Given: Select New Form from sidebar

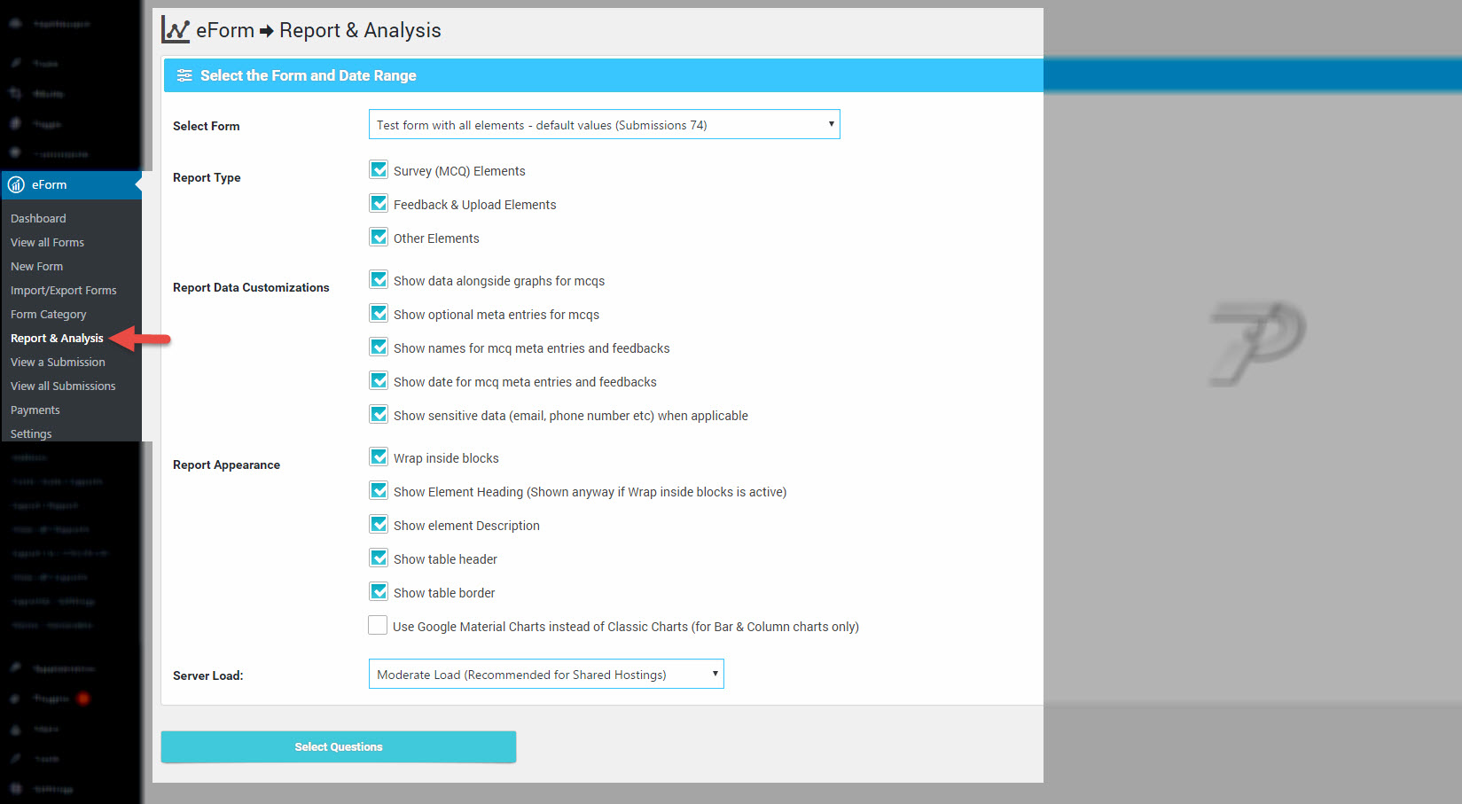Looking at the screenshot, I should click(36, 267).
